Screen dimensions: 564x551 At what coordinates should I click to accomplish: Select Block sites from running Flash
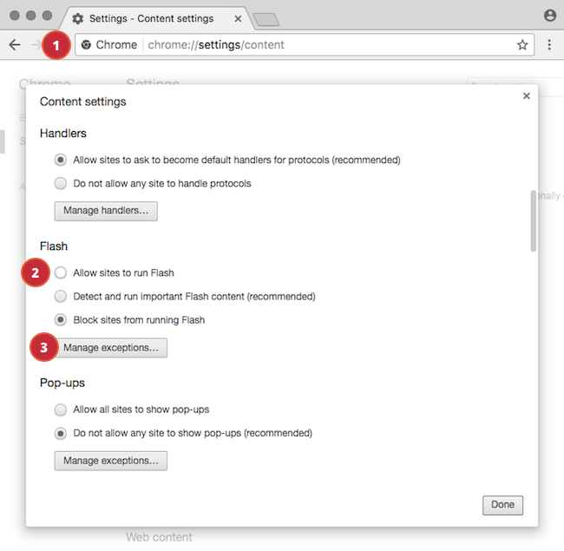point(61,319)
